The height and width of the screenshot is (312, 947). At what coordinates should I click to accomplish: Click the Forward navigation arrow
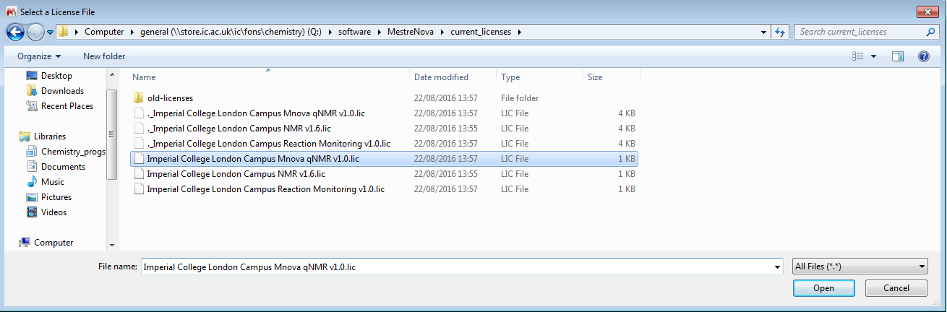(x=35, y=32)
